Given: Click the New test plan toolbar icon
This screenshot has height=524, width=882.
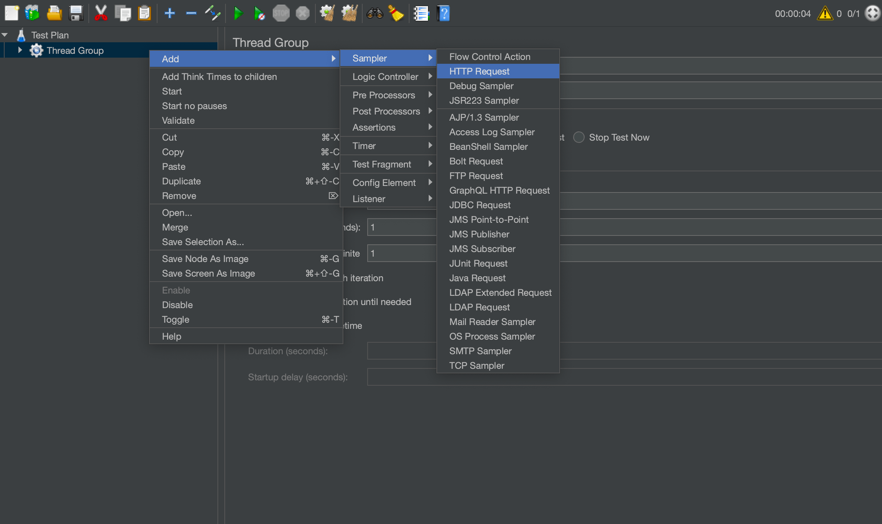Looking at the screenshot, I should coord(12,13).
